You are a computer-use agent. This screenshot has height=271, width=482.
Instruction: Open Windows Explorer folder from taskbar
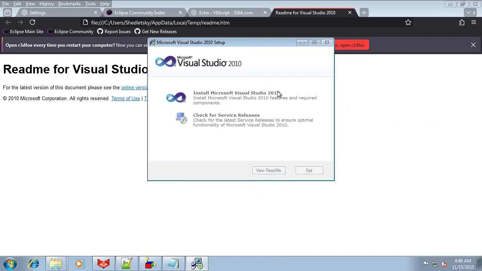point(56,264)
